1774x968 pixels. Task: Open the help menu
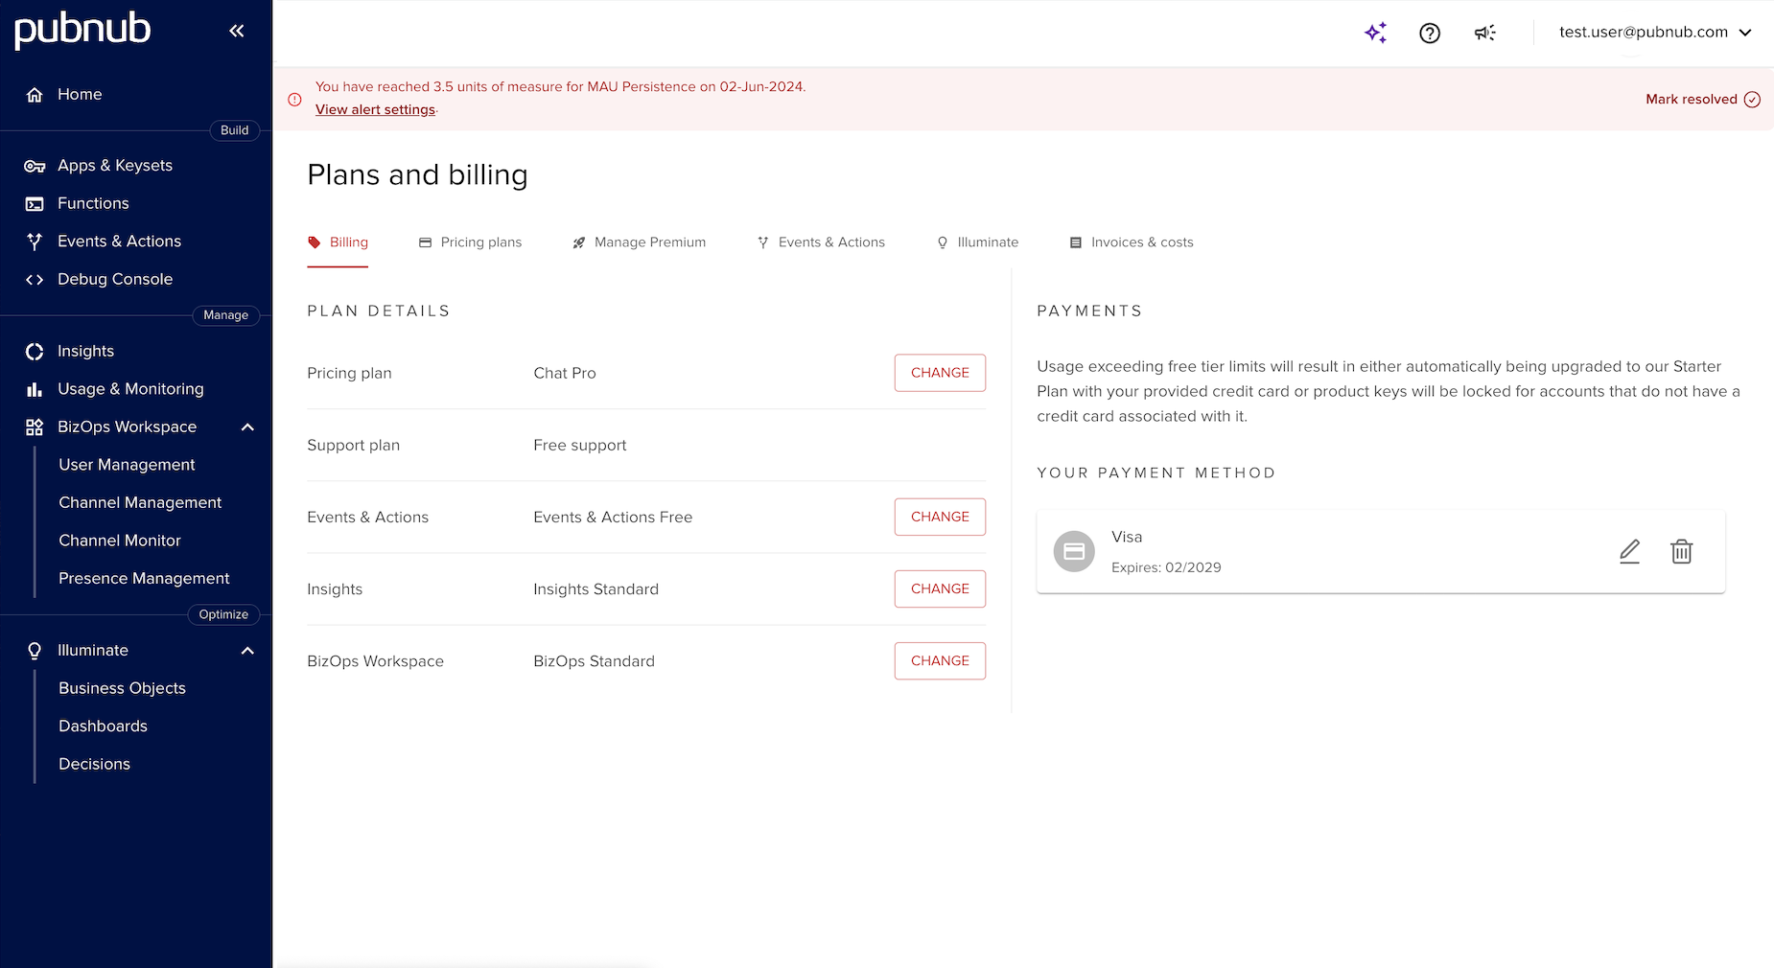(x=1430, y=33)
